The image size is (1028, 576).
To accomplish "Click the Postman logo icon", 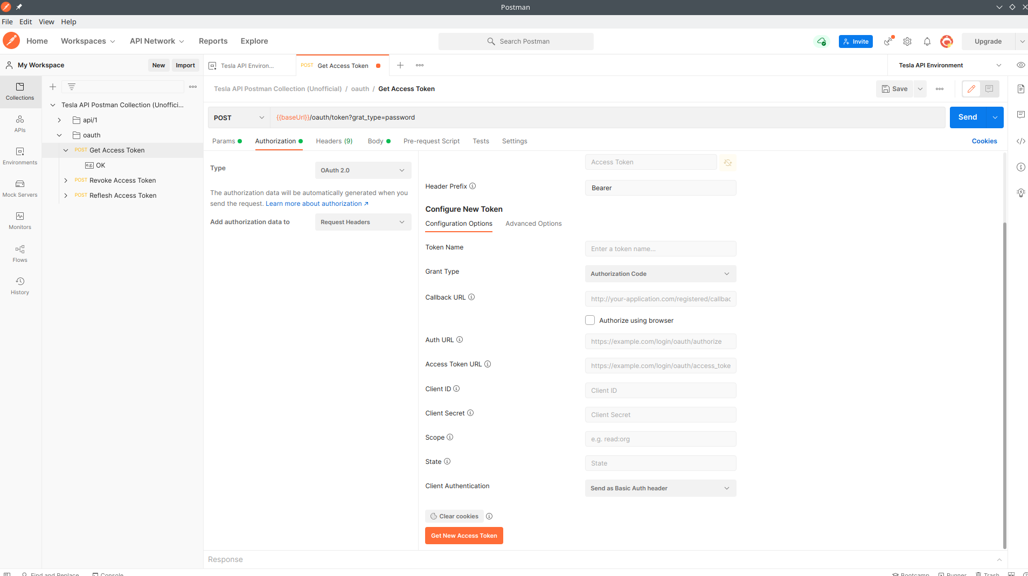I will pyautogui.click(x=11, y=41).
